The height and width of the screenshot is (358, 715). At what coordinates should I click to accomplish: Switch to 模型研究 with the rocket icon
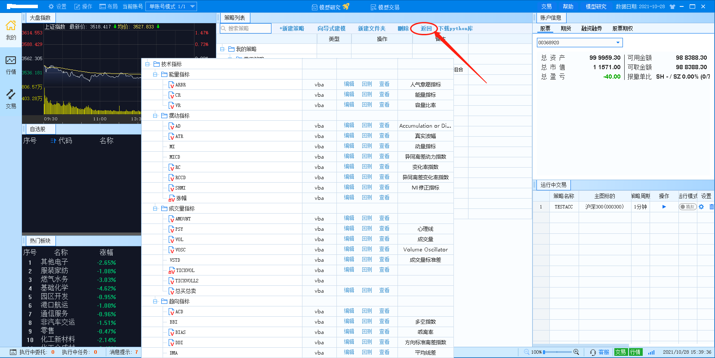point(330,7)
